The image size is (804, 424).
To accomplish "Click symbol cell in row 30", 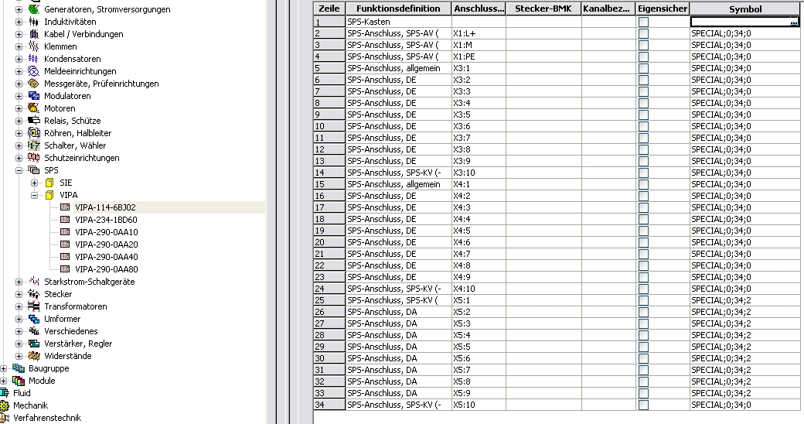I will click(x=745, y=358).
